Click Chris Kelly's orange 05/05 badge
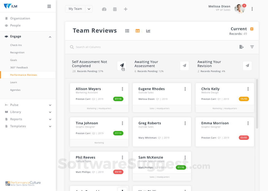This screenshot has width=268, height=191. 244,99
